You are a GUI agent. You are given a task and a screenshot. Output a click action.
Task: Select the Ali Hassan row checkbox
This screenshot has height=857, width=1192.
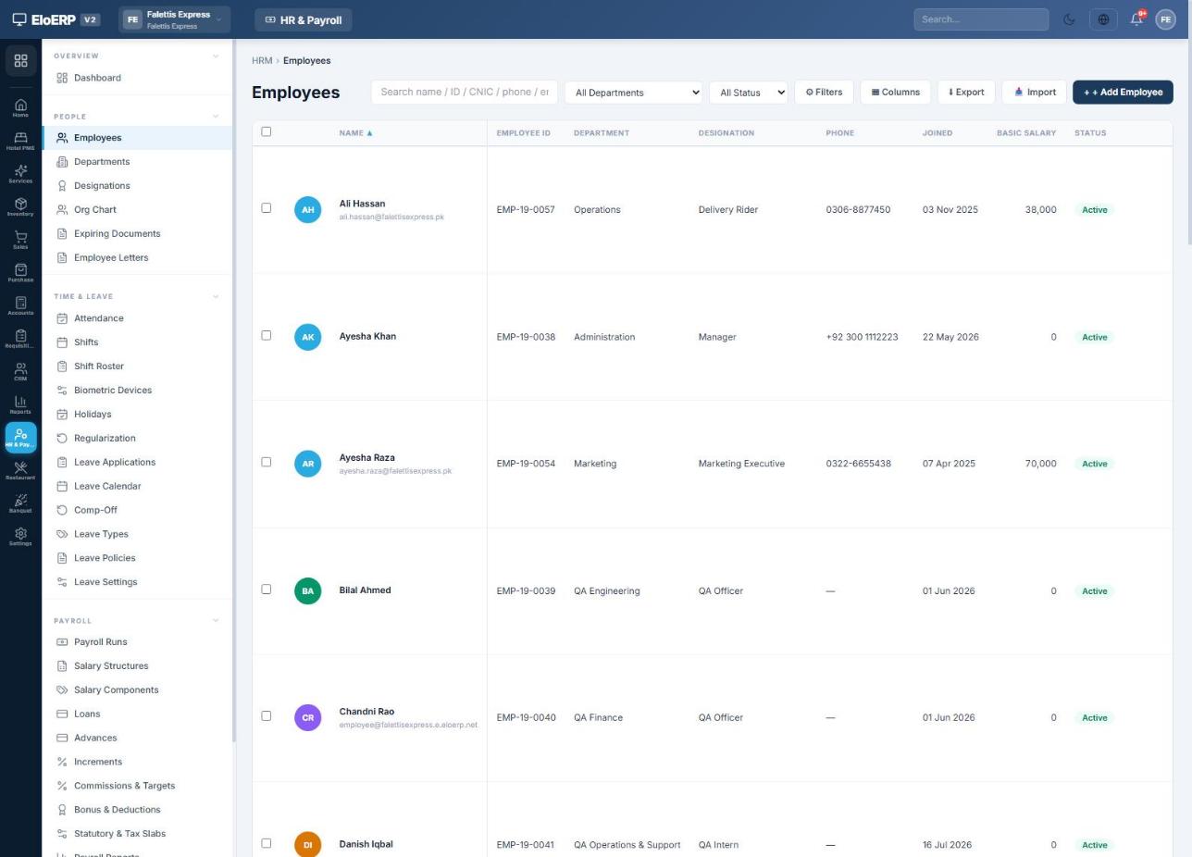pyautogui.click(x=267, y=208)
